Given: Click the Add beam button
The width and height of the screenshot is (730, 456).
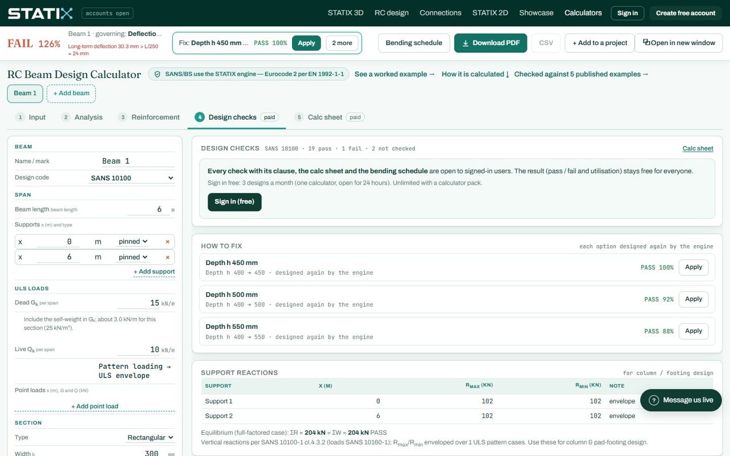Looking at the screenshot, I should coord(71,93).
